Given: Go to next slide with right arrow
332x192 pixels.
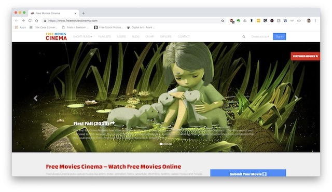Looking at the screenshot, I should tap(296, 98).
